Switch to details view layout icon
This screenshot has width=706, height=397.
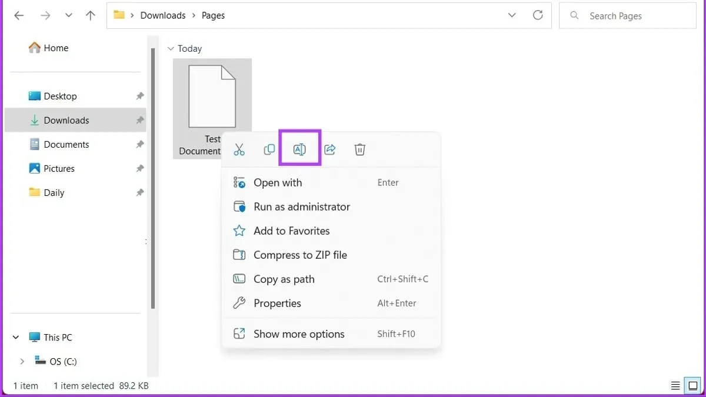[x=675, y=386]
